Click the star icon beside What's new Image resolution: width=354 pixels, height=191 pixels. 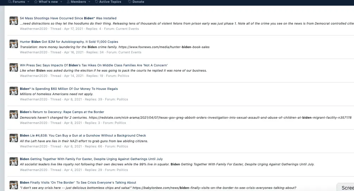point(36,1)
